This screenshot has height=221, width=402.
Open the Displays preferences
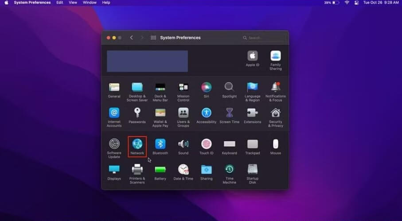point(114,170)
